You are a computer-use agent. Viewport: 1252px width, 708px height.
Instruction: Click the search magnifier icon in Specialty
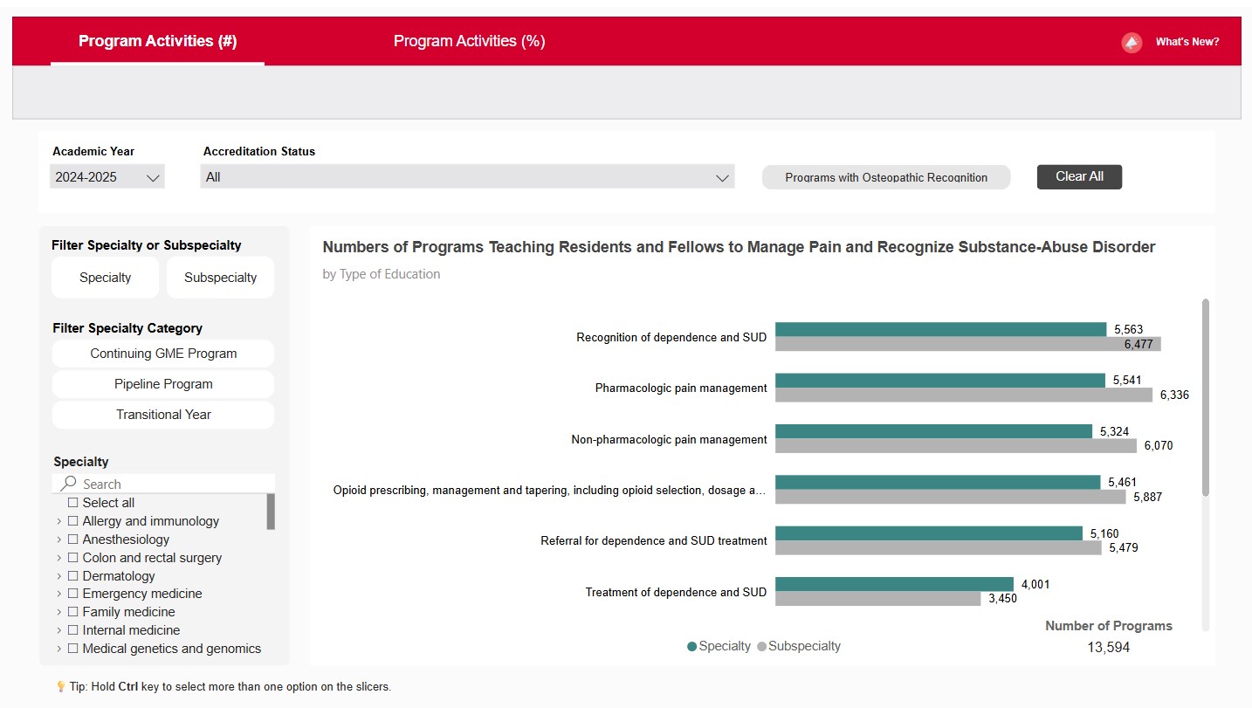69,484
